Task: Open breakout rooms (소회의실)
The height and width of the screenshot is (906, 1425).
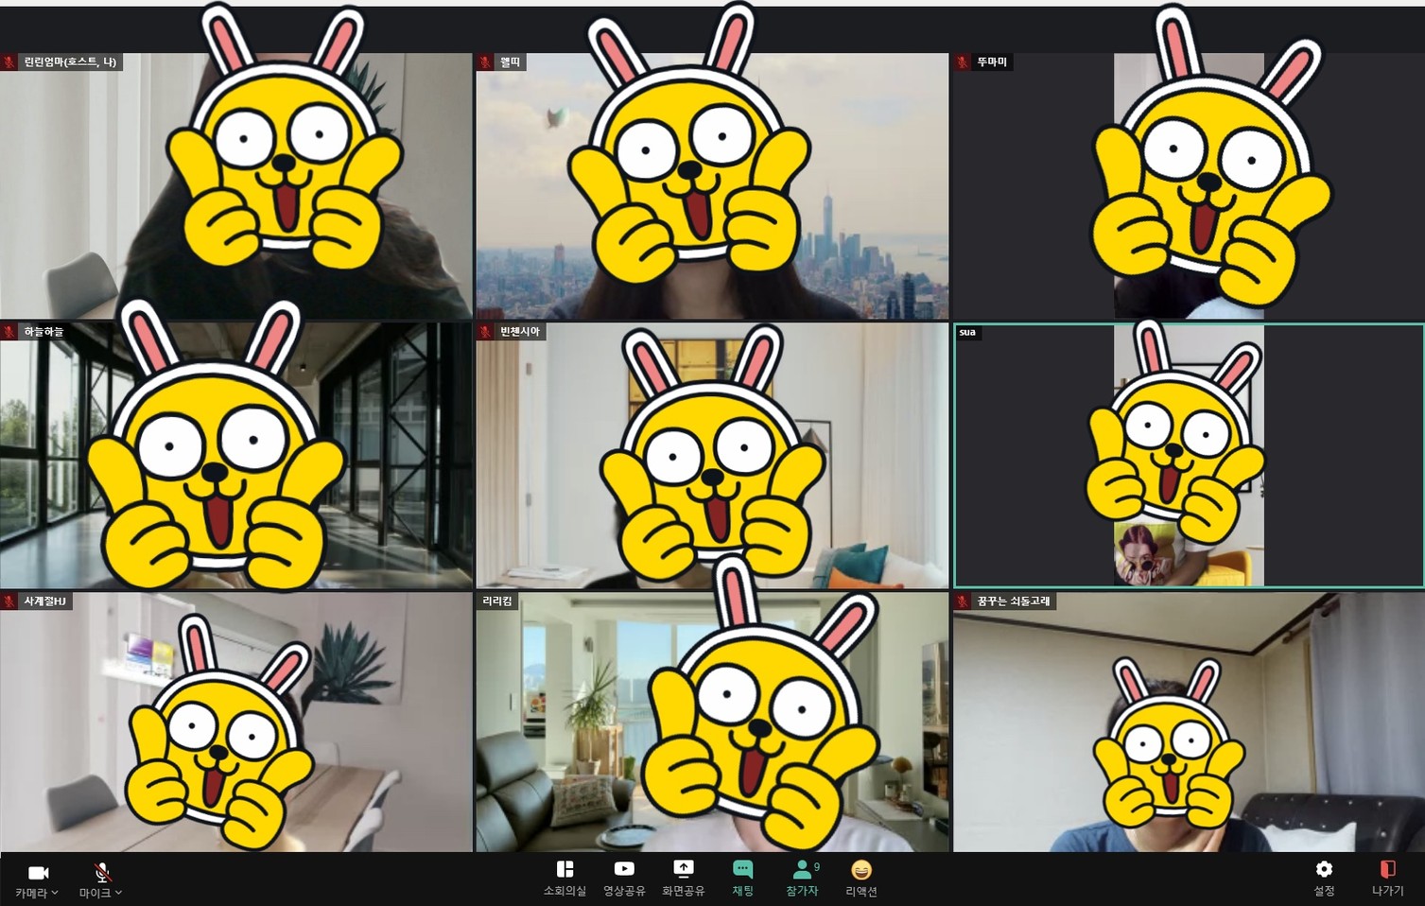Action: [565, 878]
